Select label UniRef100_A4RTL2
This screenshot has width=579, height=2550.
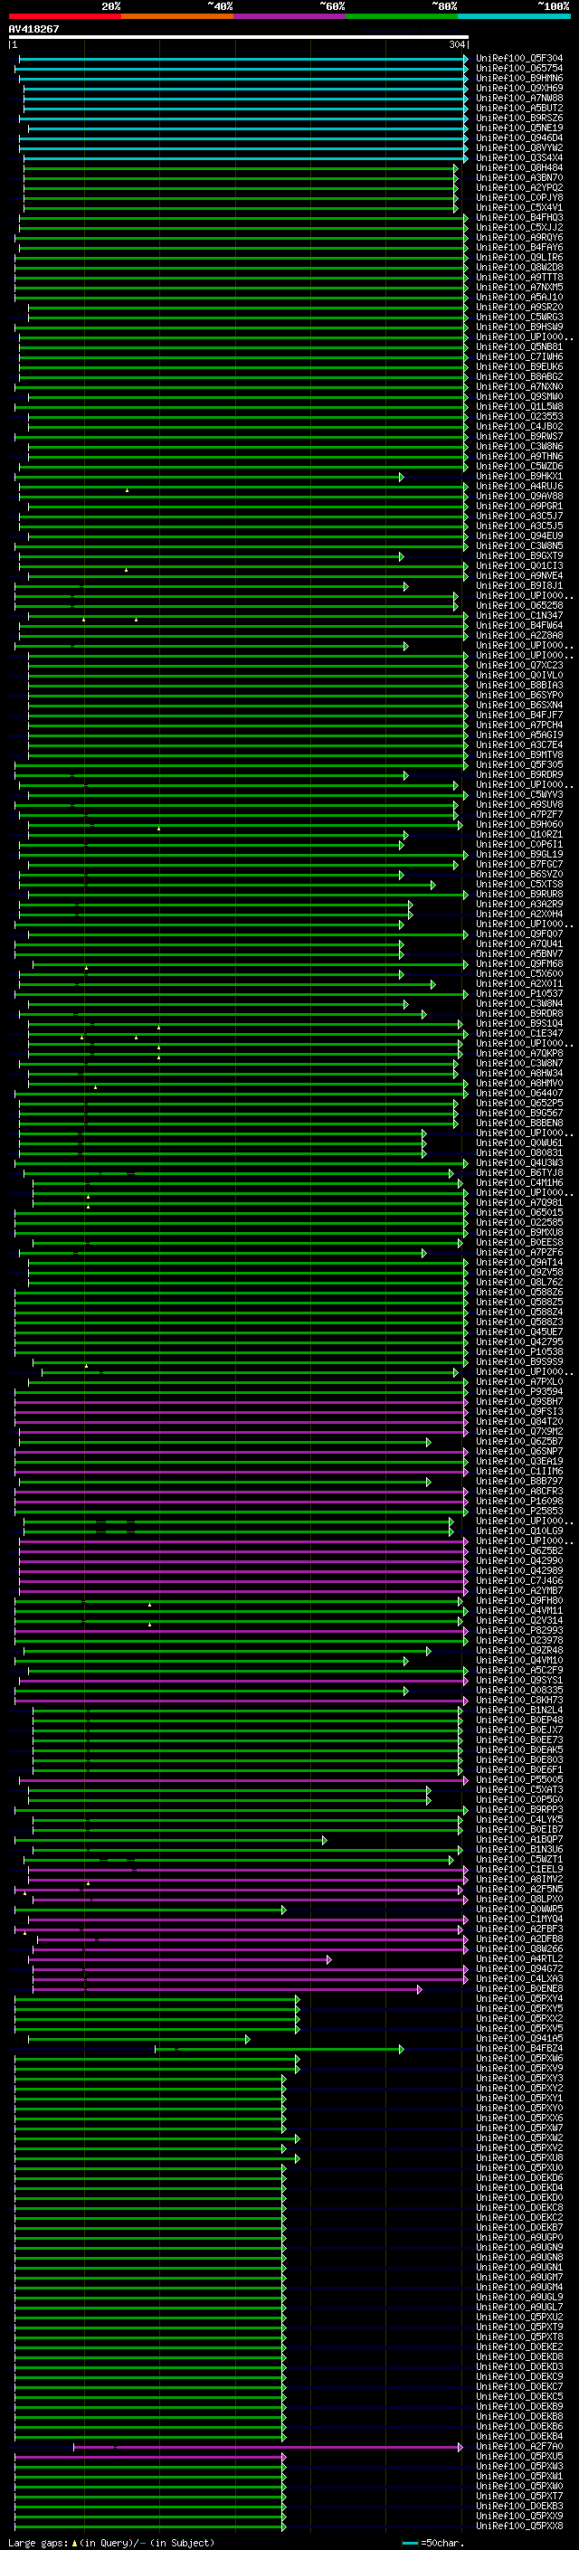(519, 1958)
